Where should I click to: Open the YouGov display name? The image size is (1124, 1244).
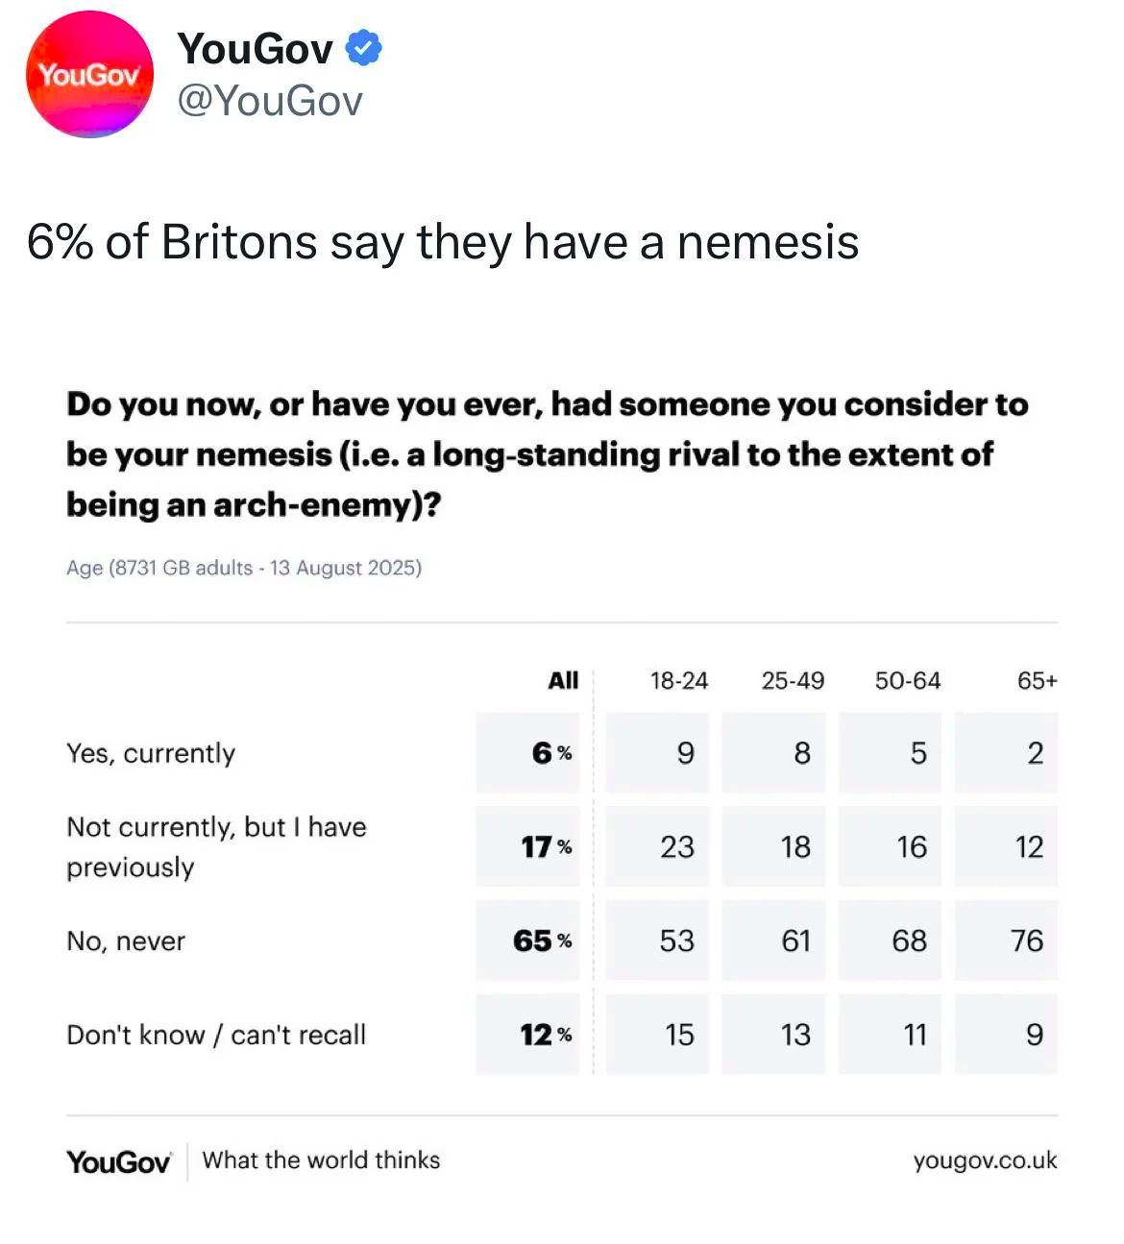pos(256,48)
